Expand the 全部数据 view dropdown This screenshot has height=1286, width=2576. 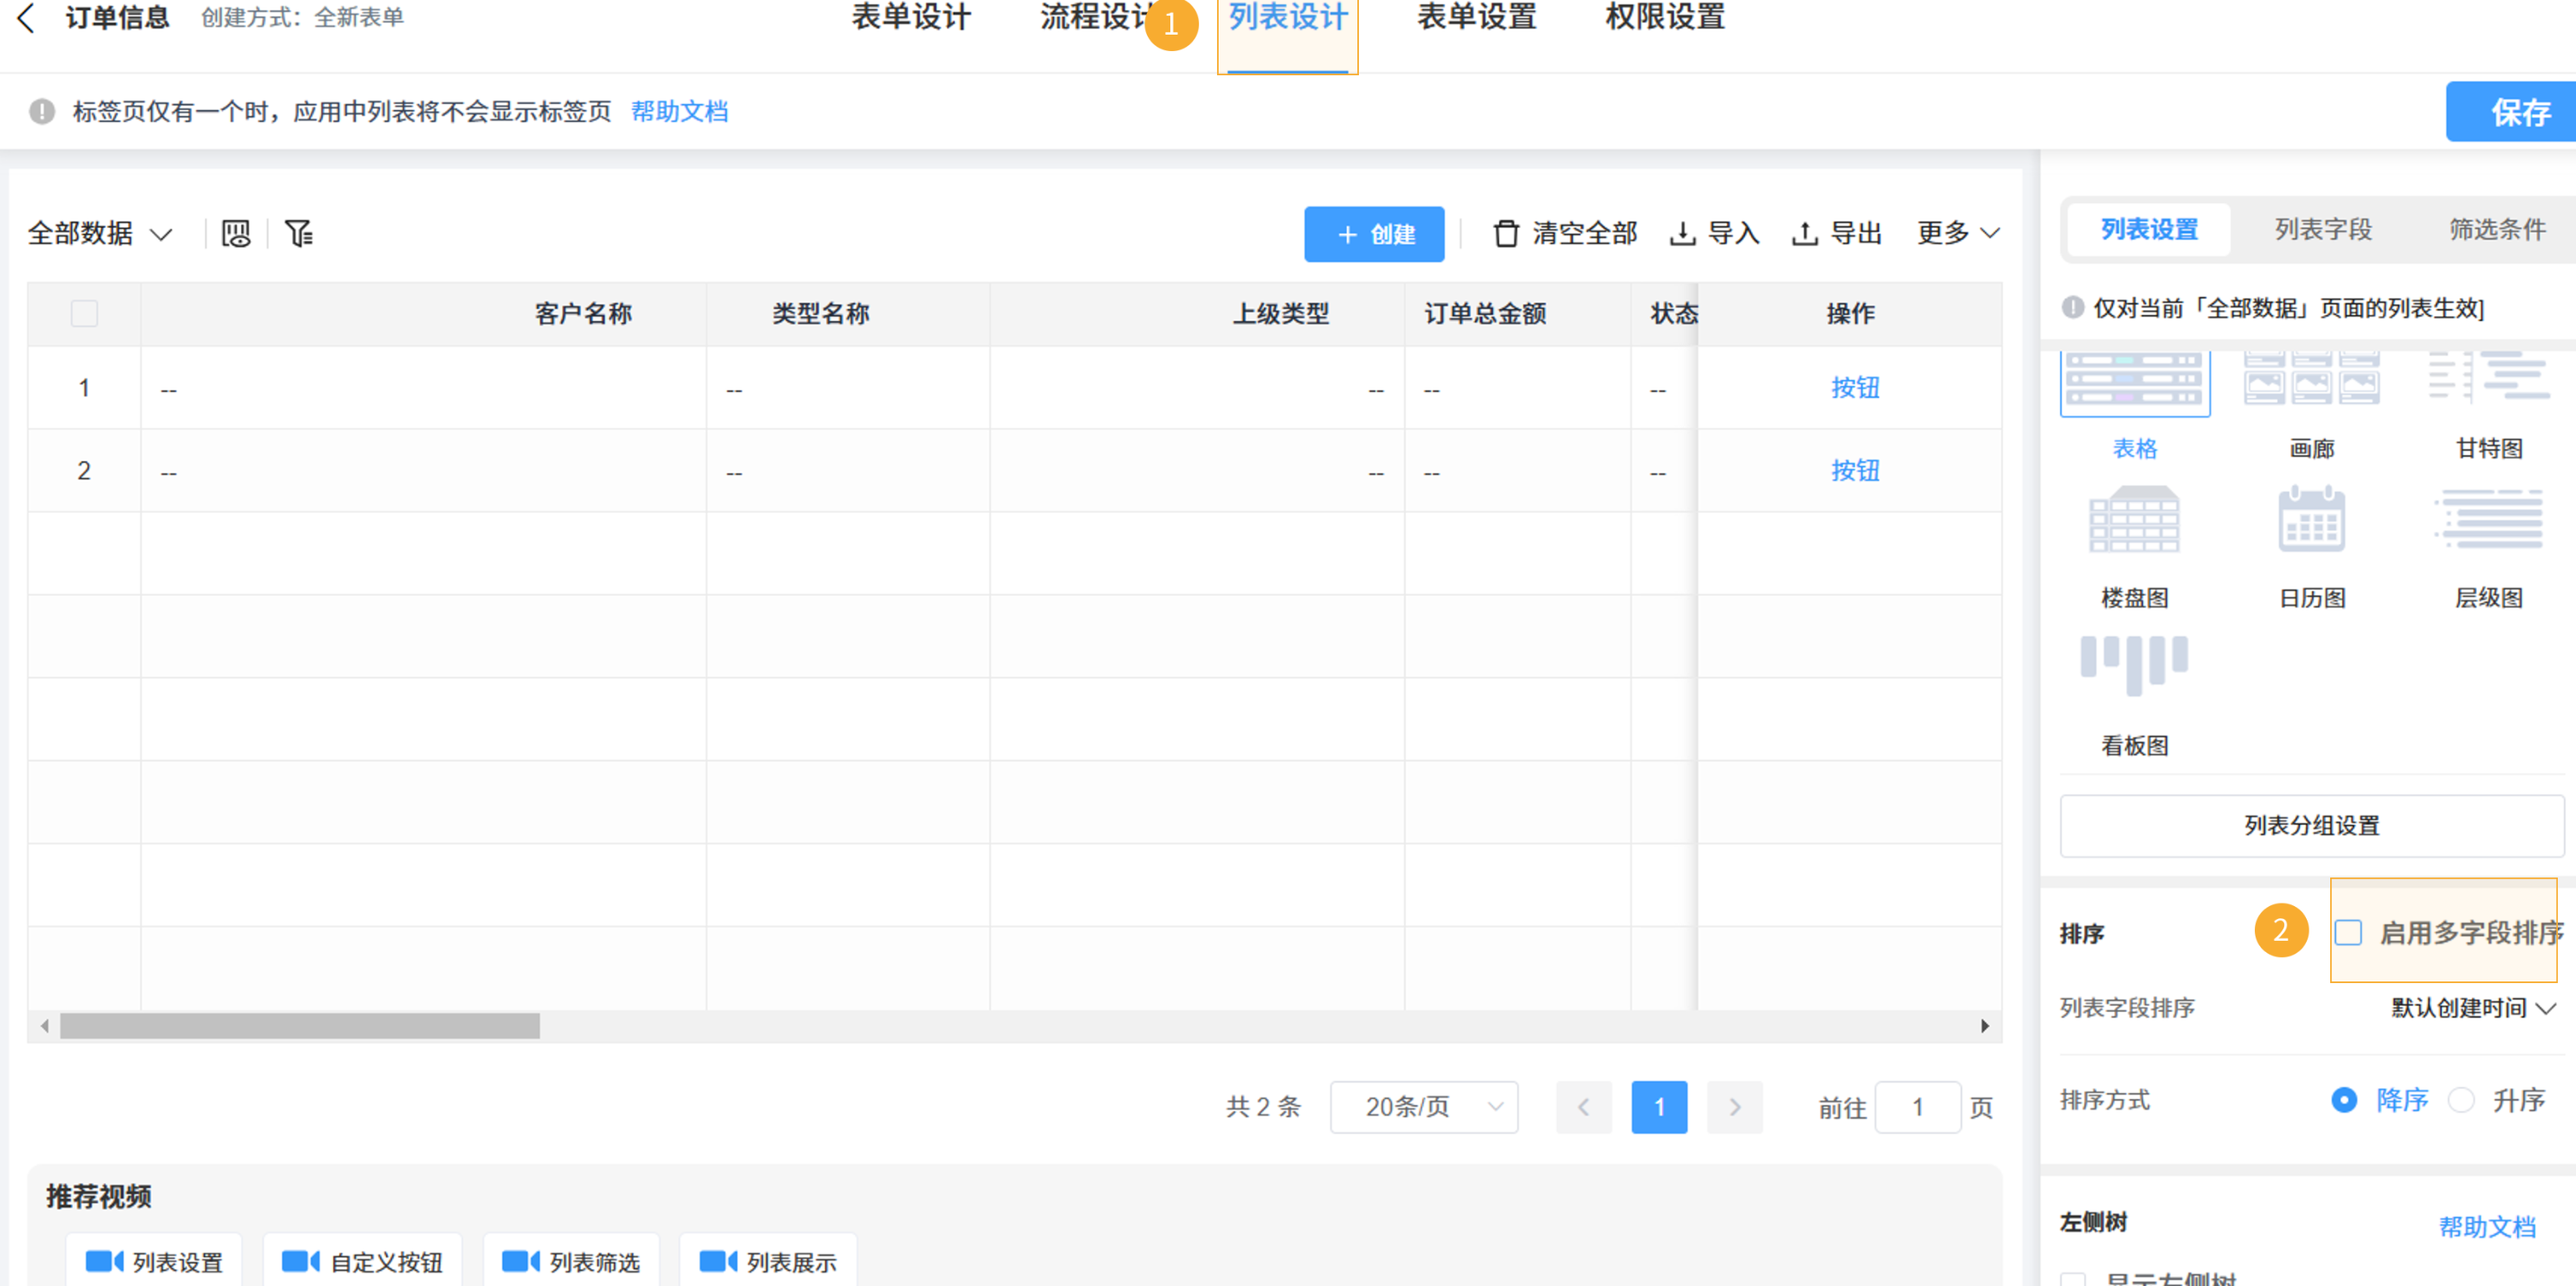tap(100, 233)
